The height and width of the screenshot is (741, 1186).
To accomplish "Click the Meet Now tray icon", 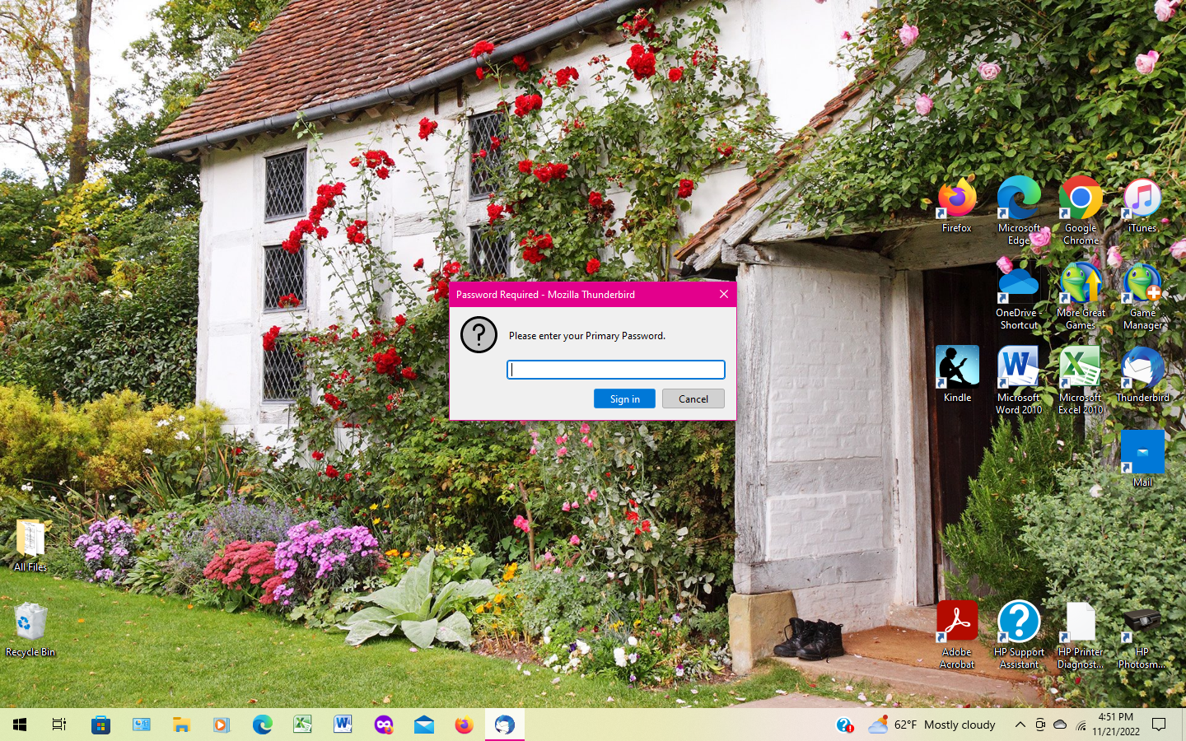I will [1040, 725].
